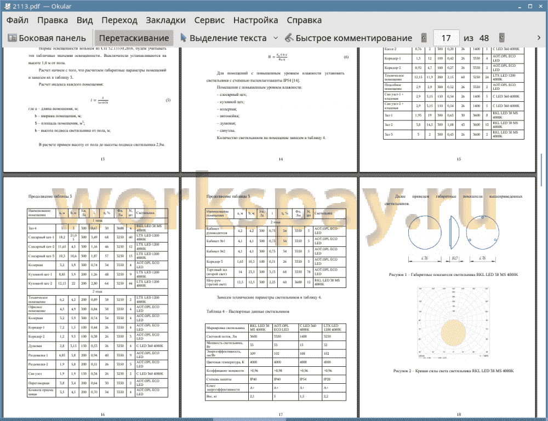Screen dimensions: 548x421
Task: Click row 'Зал-4' on page 16
Action: pyautogui.click(x=98, y=228)
